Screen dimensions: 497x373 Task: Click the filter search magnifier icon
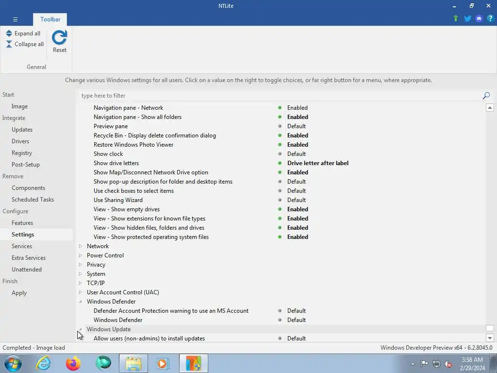coord(486,96)
